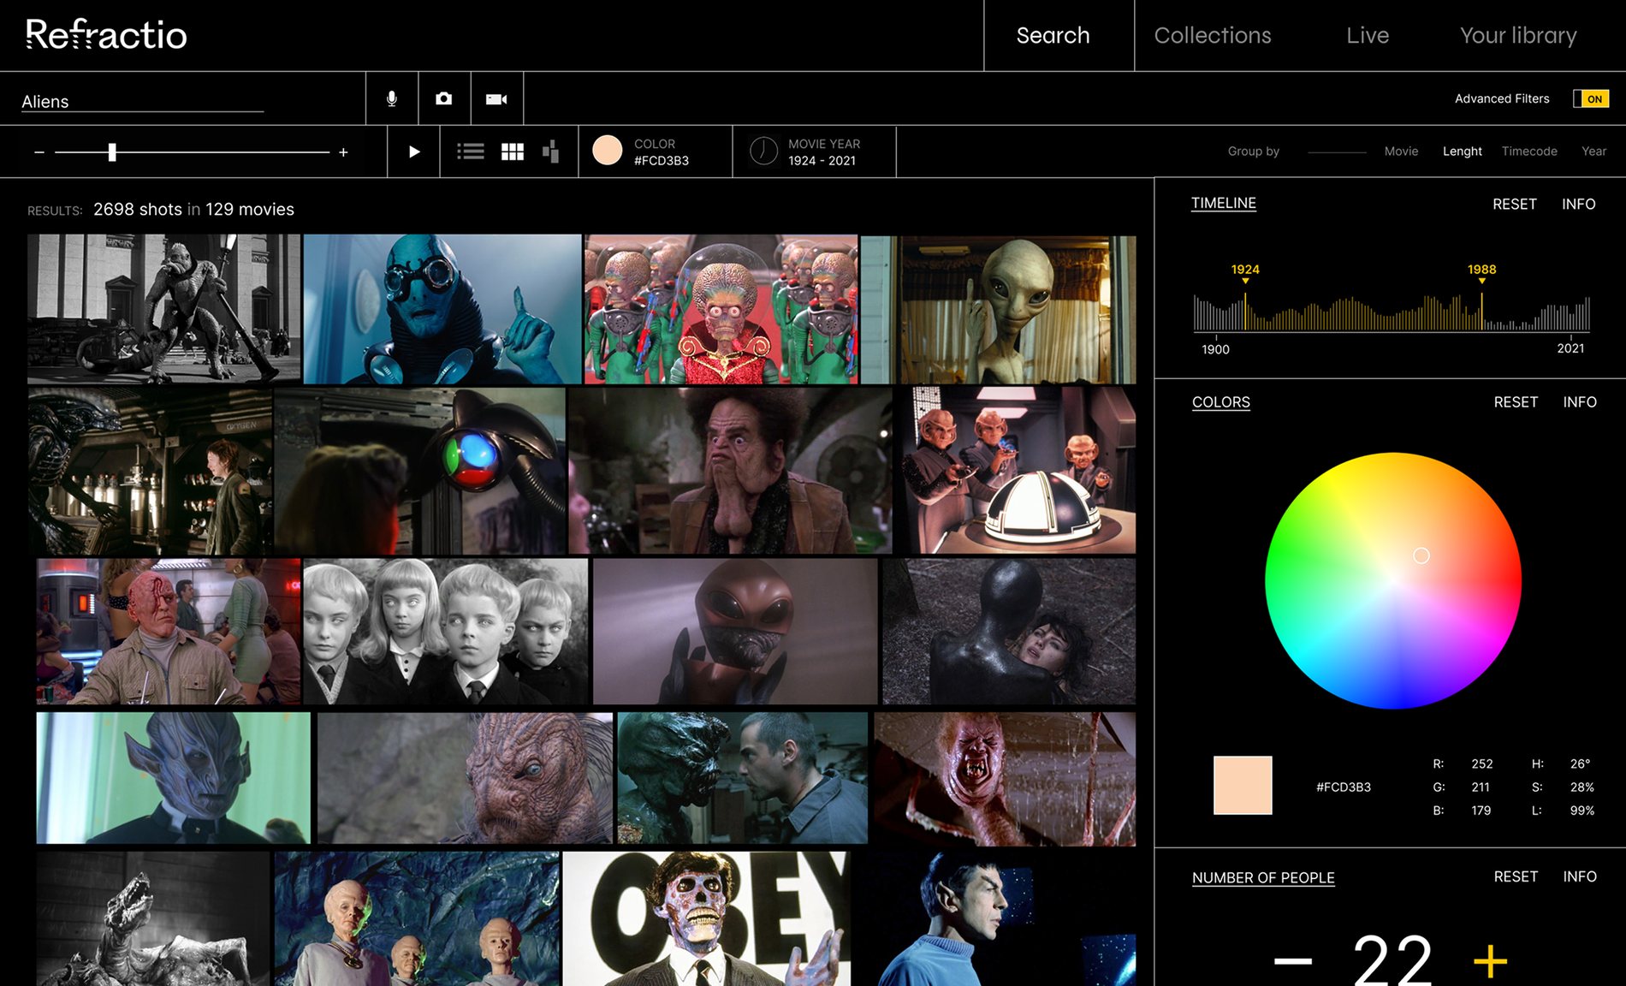This screenshot has height=986, width=1626.
Task: Click the plus icon of zoom slider
Action: point(344,152)
